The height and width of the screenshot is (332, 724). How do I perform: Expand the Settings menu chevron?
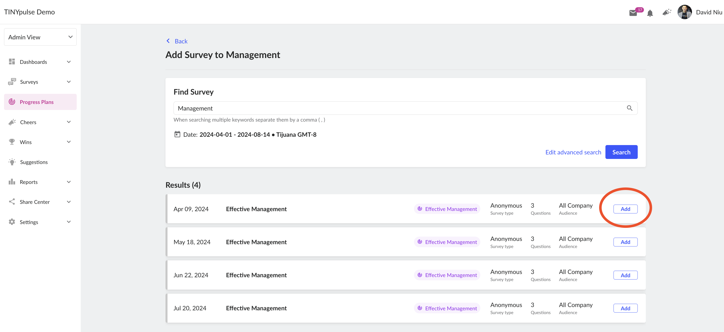click(69, 222)
